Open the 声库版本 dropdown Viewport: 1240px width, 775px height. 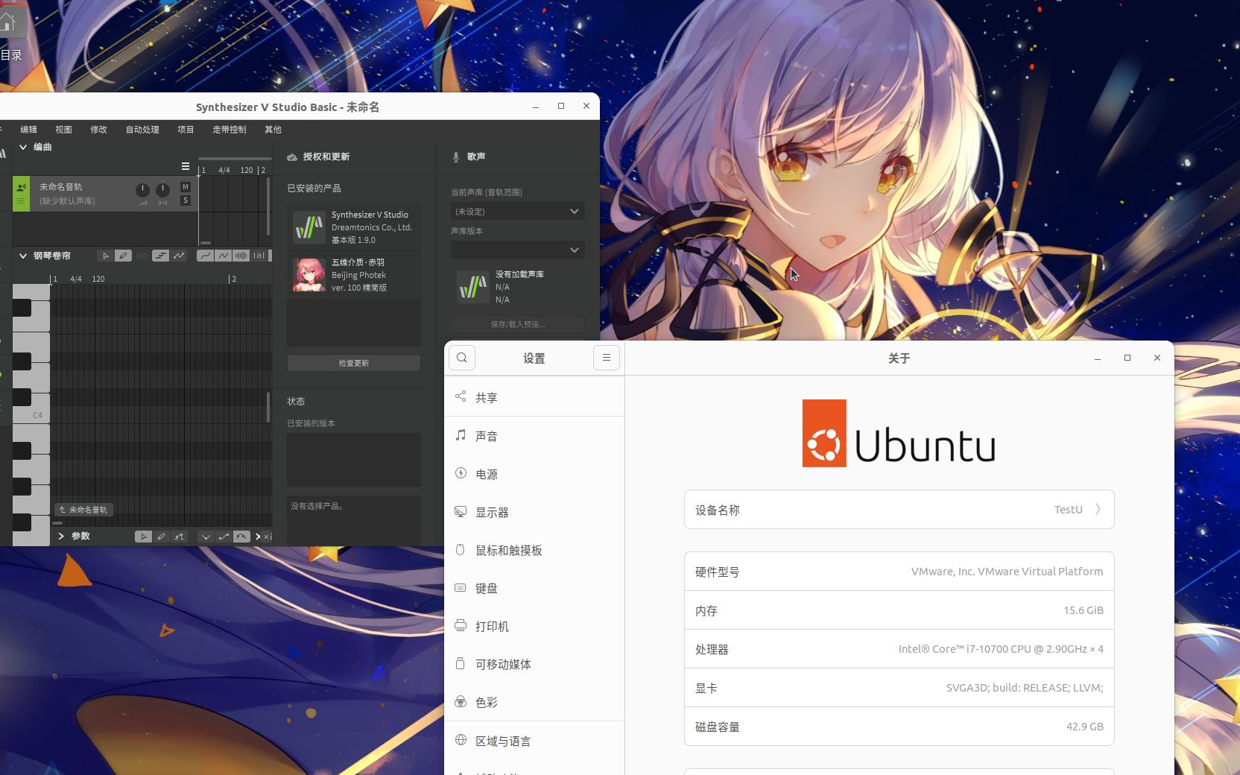[517, 250]
